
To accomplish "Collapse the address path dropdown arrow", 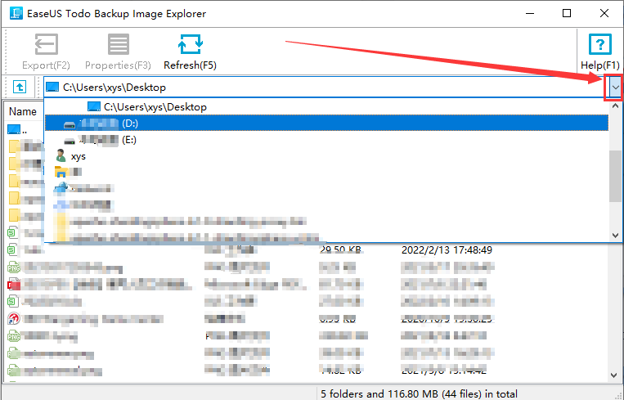I will pyautogui.click(x=616, y=88).
